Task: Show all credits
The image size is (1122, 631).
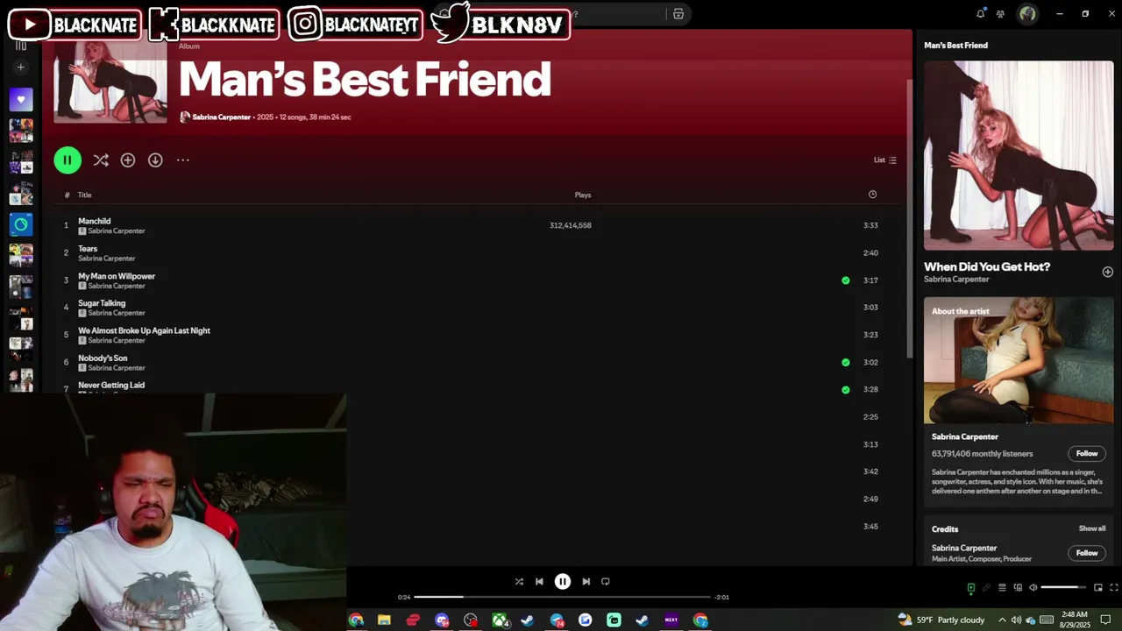Action: [1092, 528]
